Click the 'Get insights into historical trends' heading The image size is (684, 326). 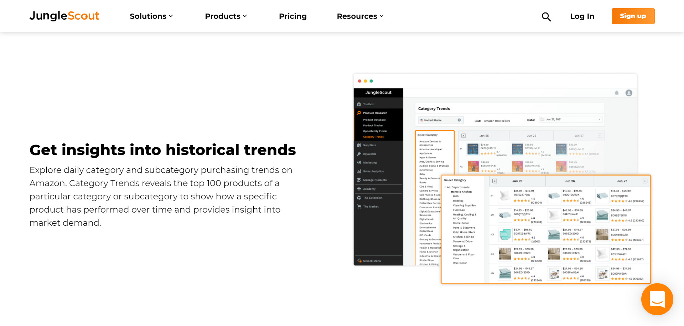pos(163,150)
